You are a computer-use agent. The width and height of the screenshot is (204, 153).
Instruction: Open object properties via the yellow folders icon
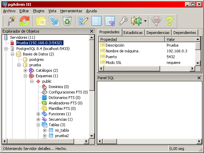41,21
